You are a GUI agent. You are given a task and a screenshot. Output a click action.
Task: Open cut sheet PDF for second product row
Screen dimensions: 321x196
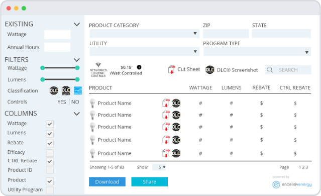pyautogui.click(x=166, y=115)
